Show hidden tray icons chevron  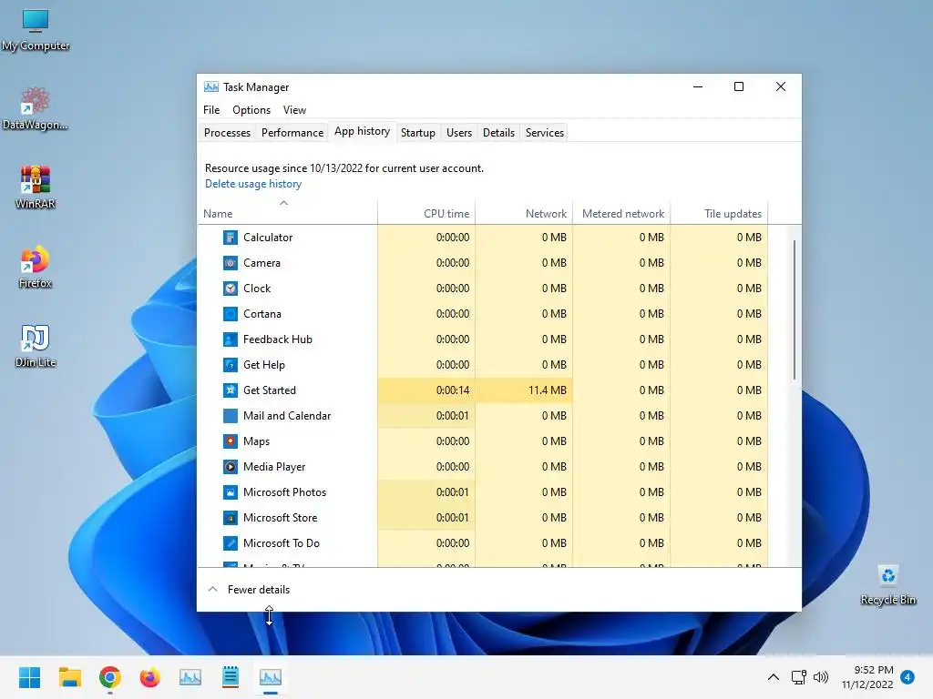click(x=773, y=677)
